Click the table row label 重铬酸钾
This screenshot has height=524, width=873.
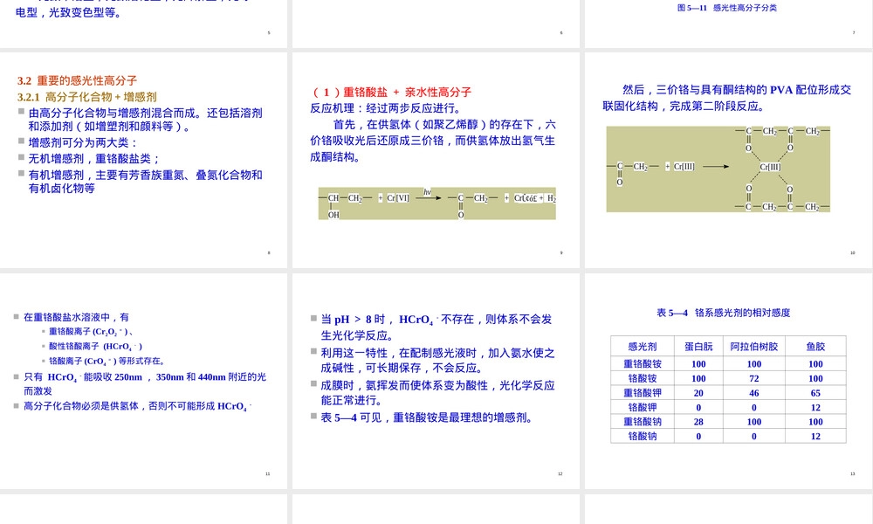point(643,393)
